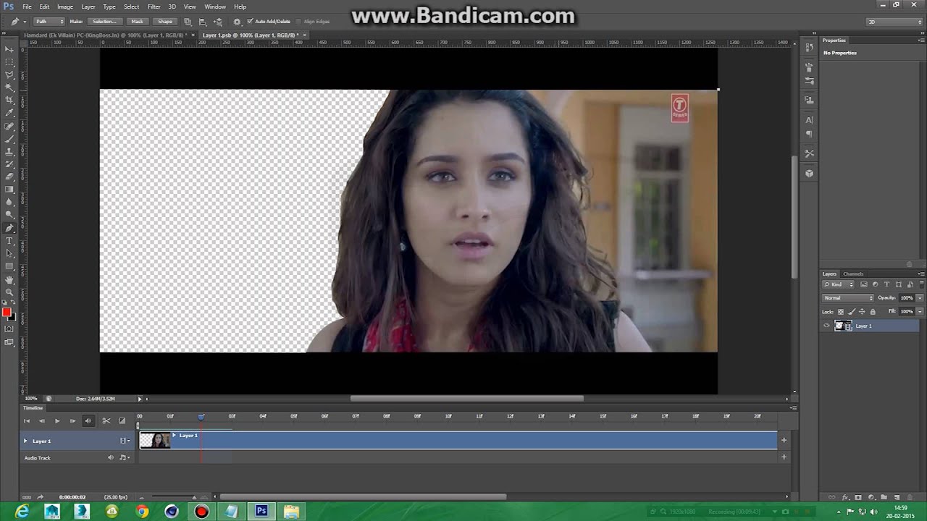
Task: Open Bandicam recorder from the taskbar
Action: point(201,512)
